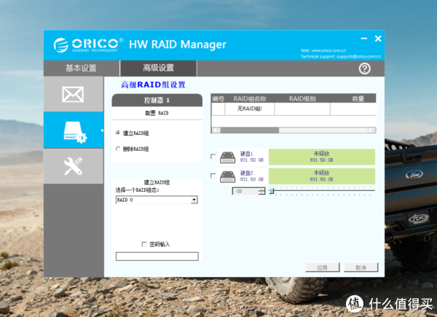This screenshot has height=317, width=437.
Task: Minimize the HW RAID Manager window
Action: tap(363, 39)
